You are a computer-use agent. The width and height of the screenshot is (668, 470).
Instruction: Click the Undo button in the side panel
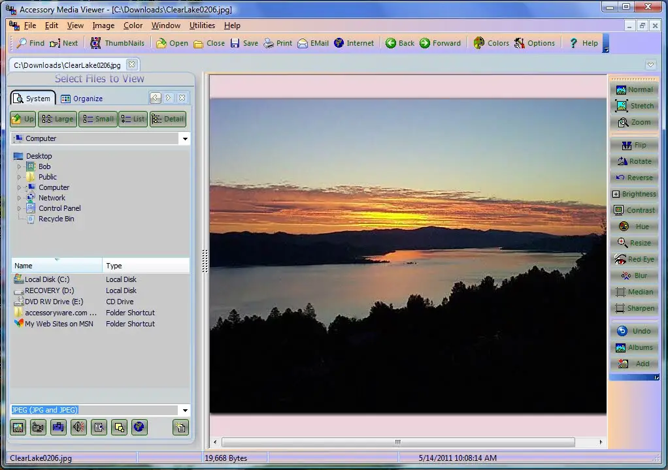(634, 331)
